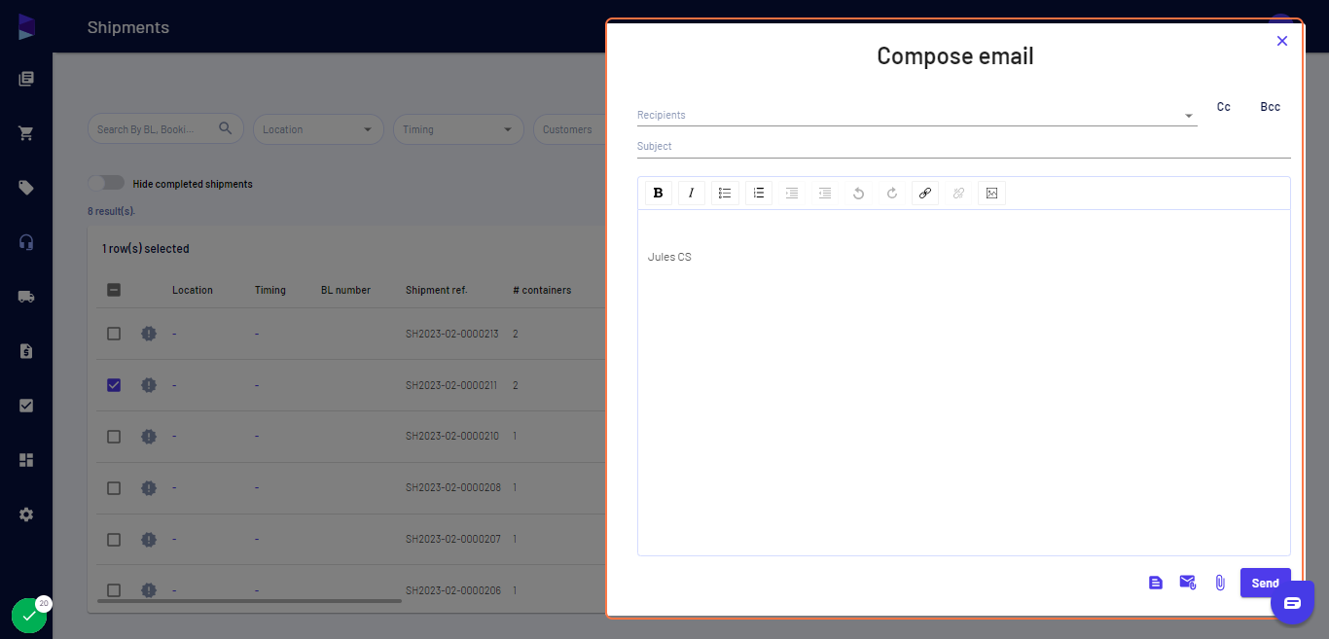Insert a hyperlink
Viewport: 1329px width, 639px height.
coord(925,193)
